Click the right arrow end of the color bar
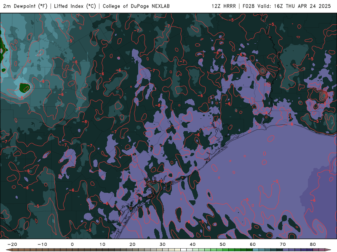 [x=328, y=250]
